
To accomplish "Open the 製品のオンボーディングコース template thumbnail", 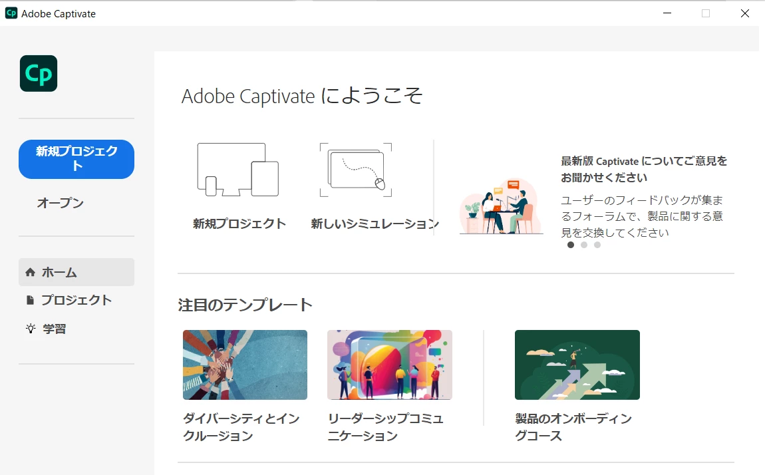I will [x=577, y=365].
